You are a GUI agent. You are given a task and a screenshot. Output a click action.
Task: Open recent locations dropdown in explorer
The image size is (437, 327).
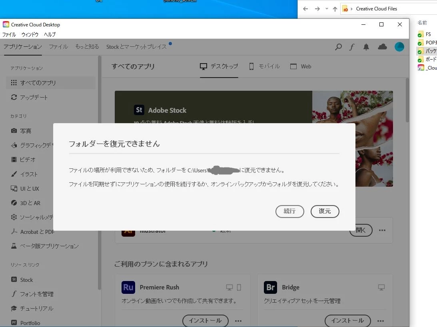click(x=327, y=9)
